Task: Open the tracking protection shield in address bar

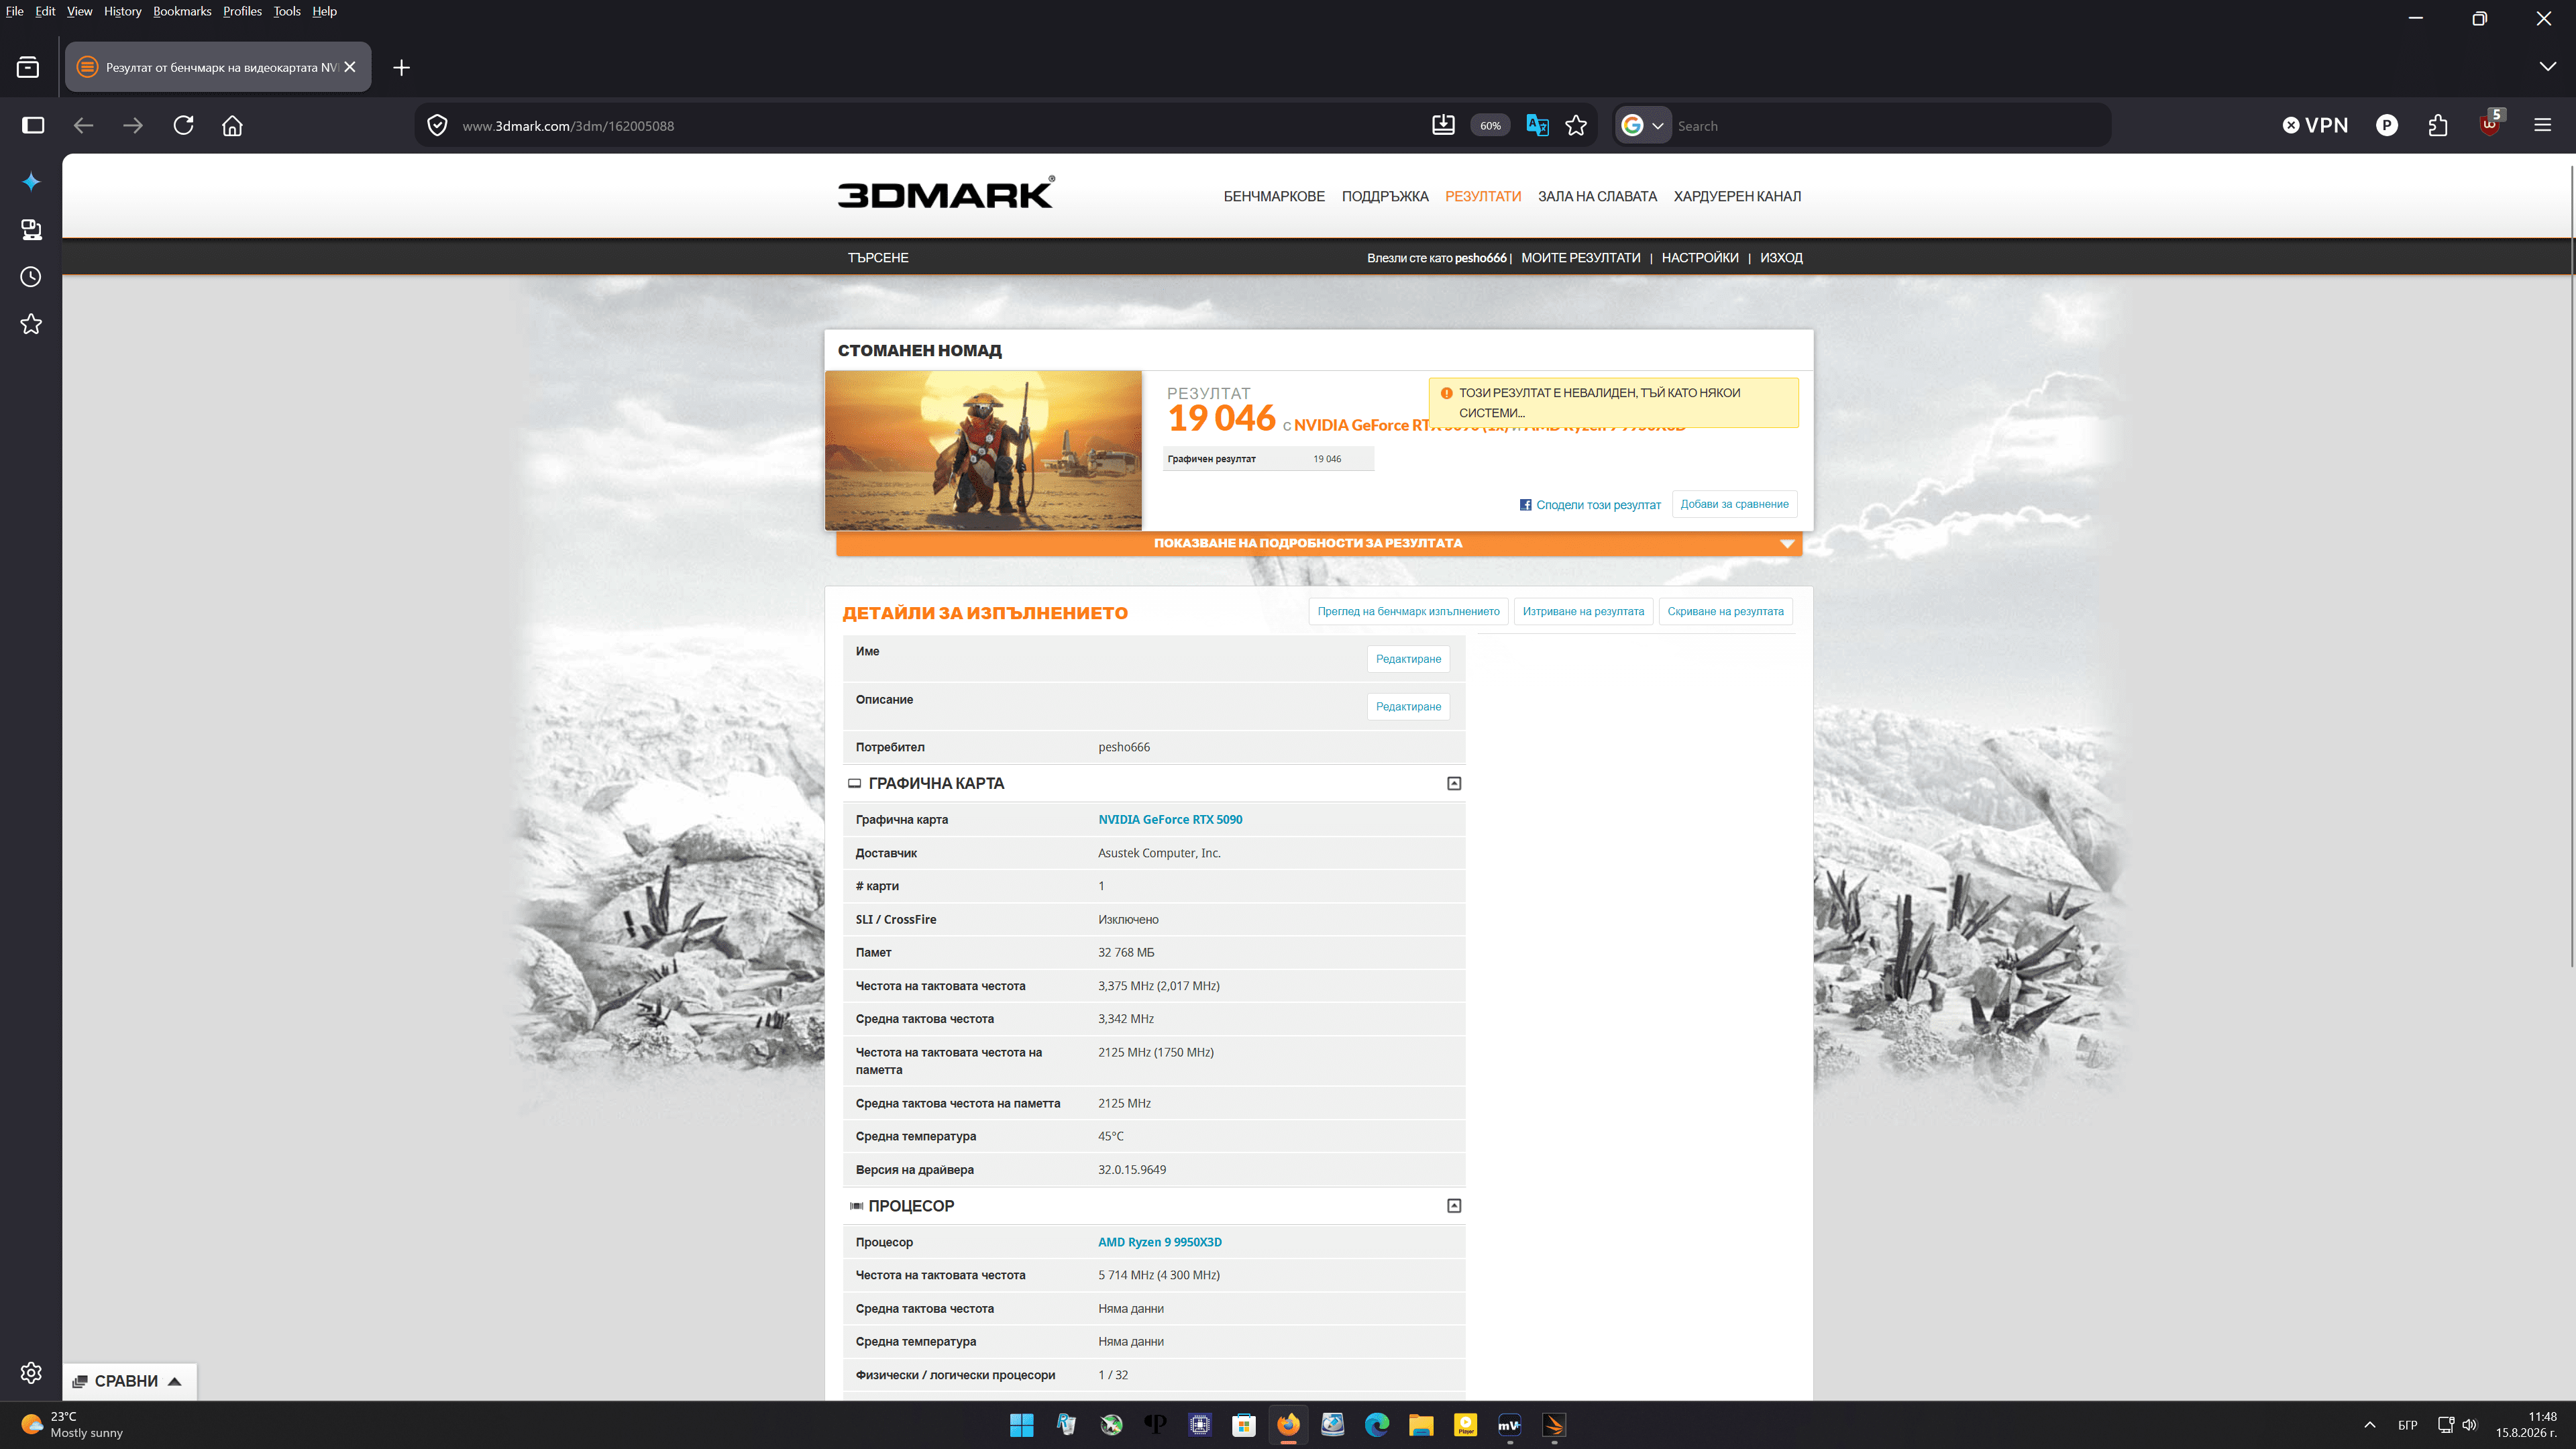Action: click(437, 125)
